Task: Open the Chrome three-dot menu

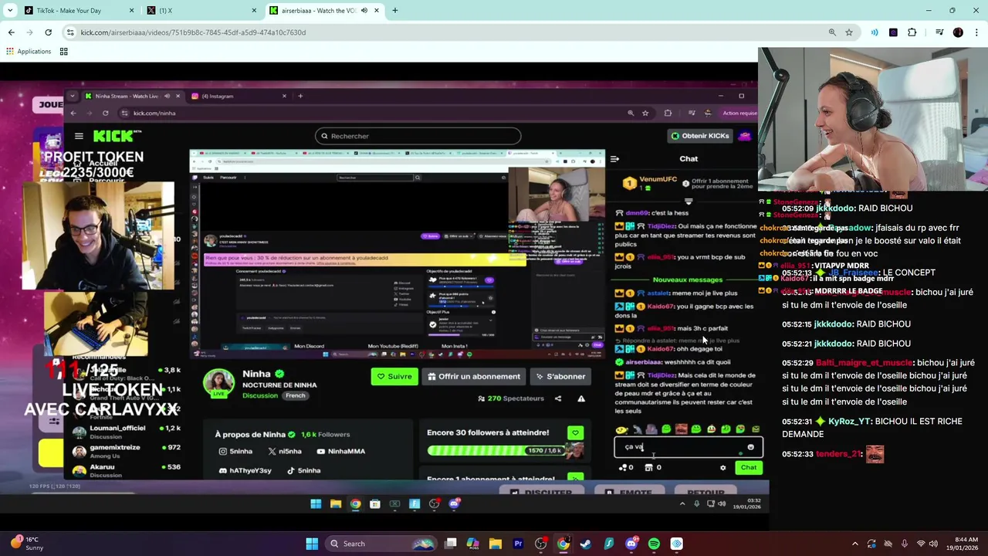Action: (976, 32)
